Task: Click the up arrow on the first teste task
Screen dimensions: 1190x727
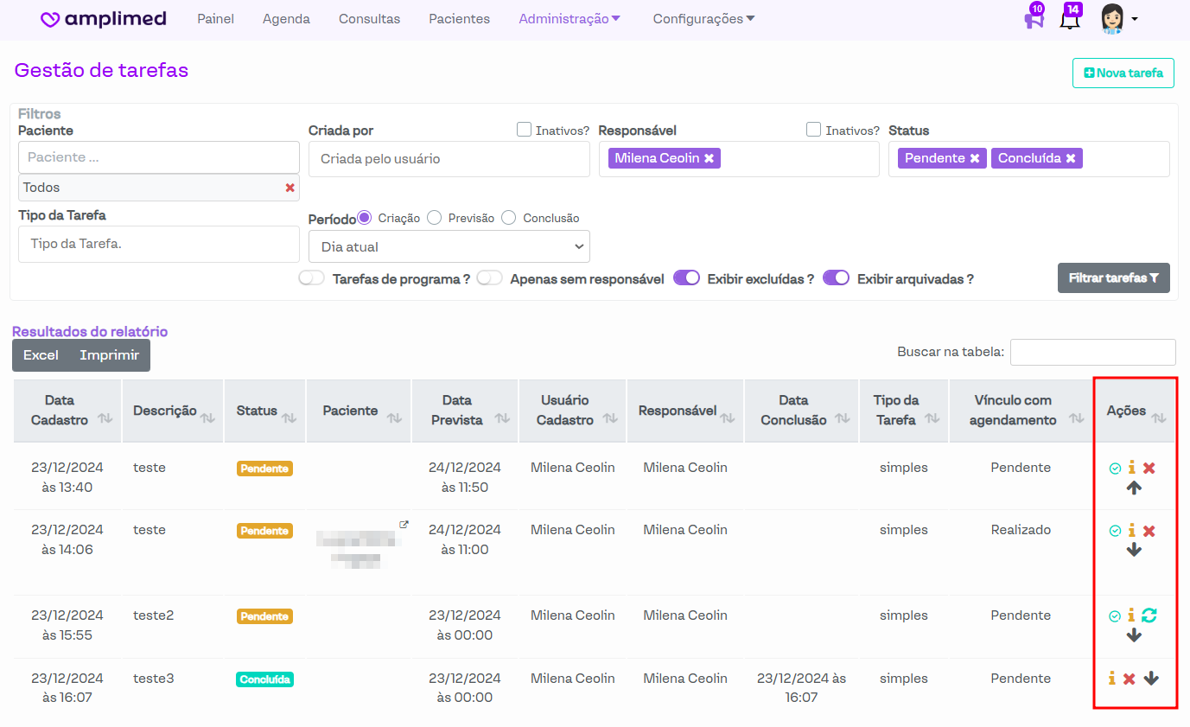Action: click(1134, 488)
